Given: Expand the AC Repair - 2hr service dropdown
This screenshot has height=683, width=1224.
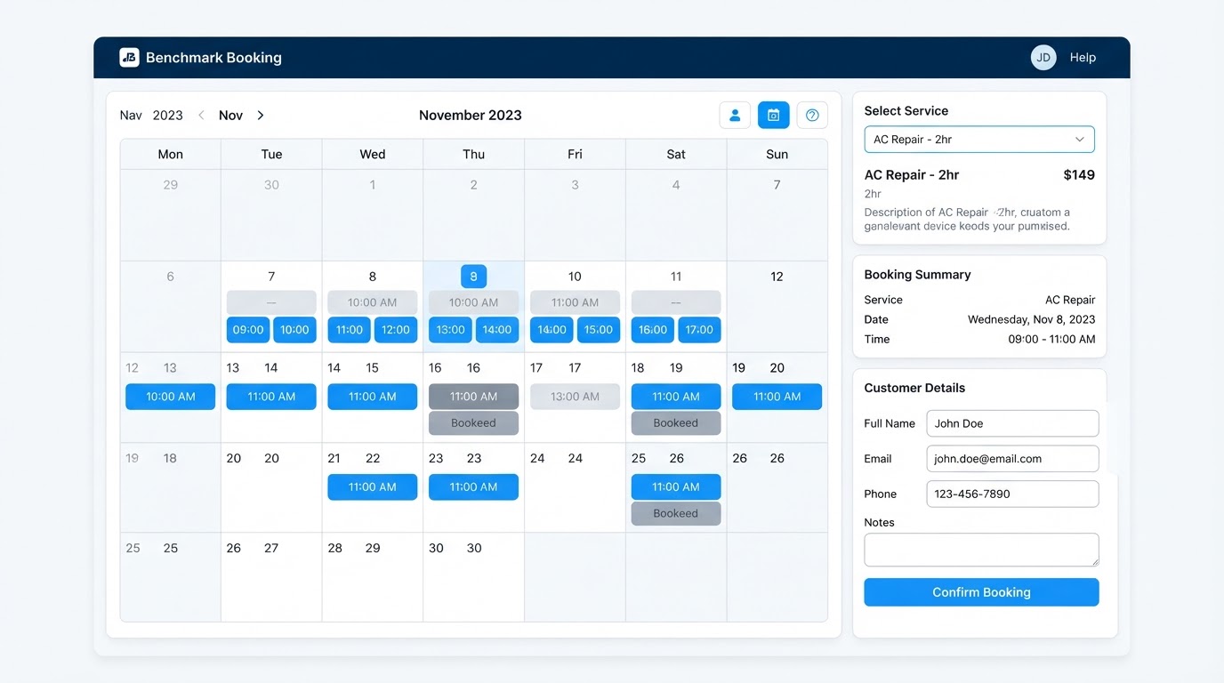Looking at the screenshot, I should coord(979,140).
